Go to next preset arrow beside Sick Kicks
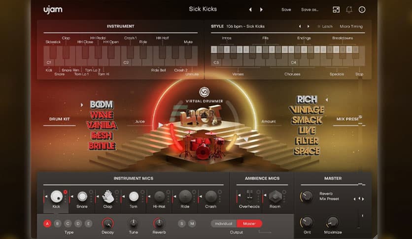The height and width of the screenshot is (239, 412). [261, 10]
